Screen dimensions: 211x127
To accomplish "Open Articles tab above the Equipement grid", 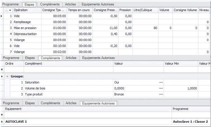I will 71,103.
